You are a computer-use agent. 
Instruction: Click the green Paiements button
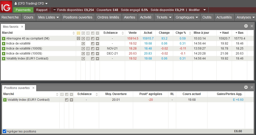[23, 10]
